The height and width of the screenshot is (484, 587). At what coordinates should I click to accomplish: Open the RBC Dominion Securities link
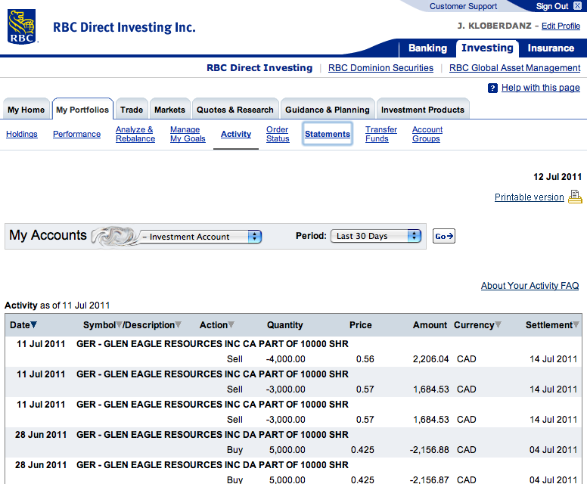[x=380, y=68]
